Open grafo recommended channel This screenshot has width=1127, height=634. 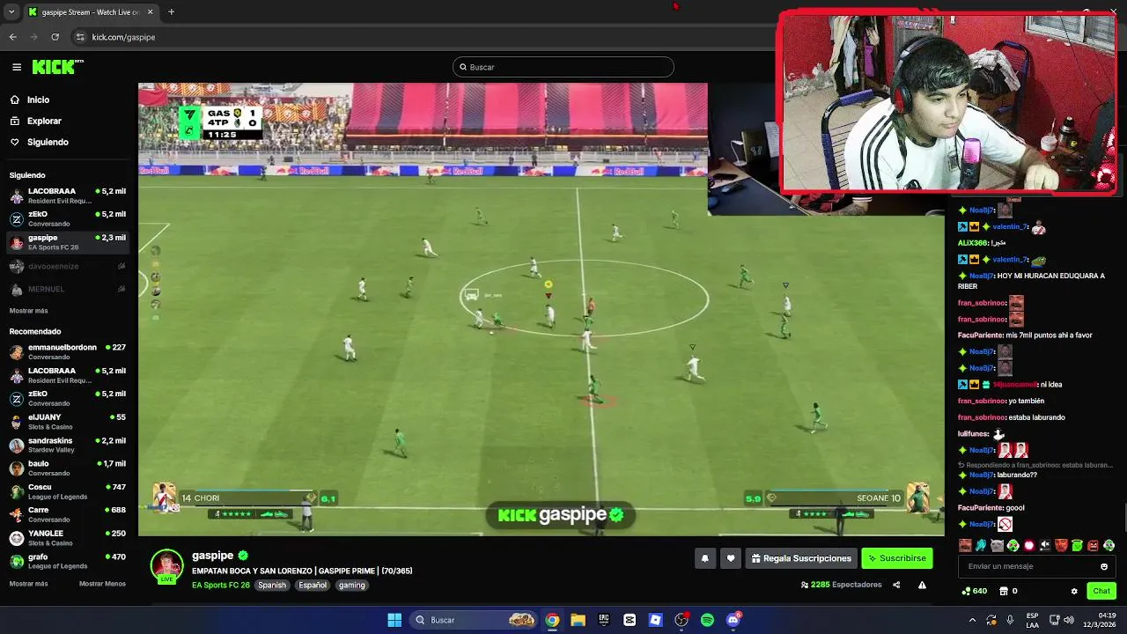[x=68, y=561]
